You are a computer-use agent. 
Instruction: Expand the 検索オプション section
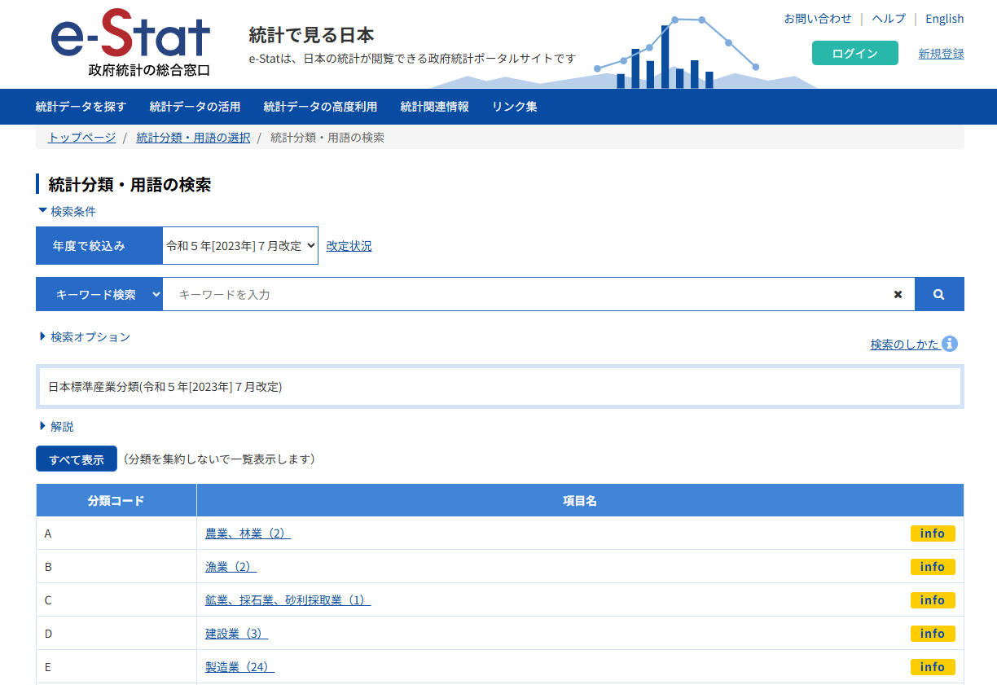click(x=85, y=336)
